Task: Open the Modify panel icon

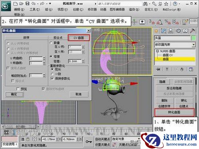Action: coord(164,31)
